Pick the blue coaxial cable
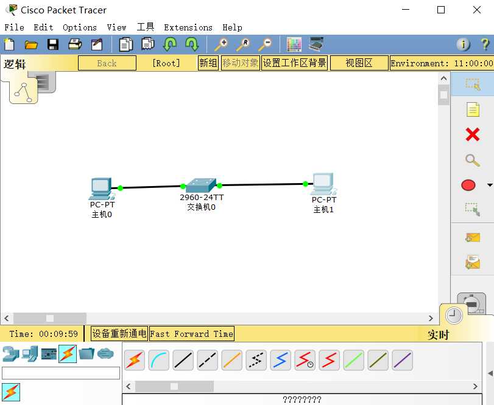The height and width of the screenshot is (405, 494). pos(280,360)
